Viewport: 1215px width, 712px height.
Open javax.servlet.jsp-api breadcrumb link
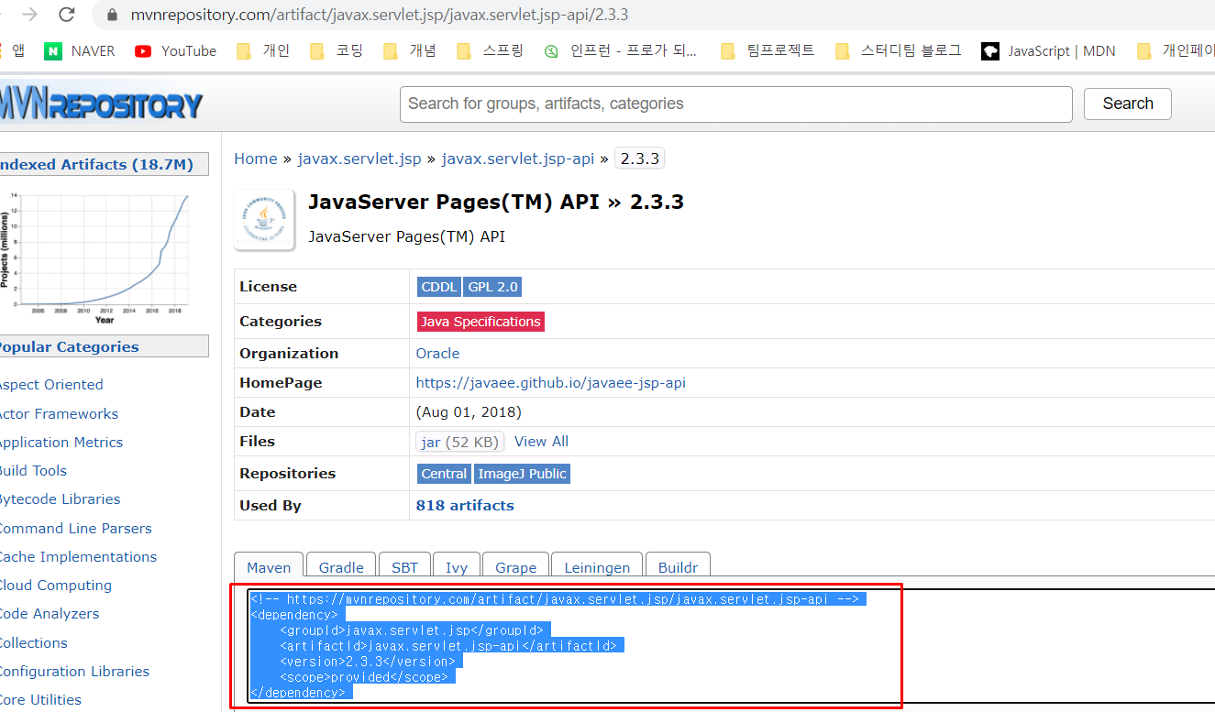[517, 159]
